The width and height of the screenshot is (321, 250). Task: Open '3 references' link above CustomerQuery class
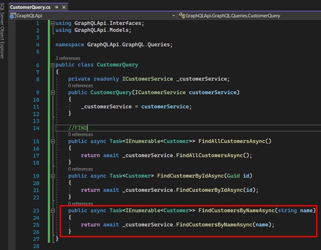(68, 58)
